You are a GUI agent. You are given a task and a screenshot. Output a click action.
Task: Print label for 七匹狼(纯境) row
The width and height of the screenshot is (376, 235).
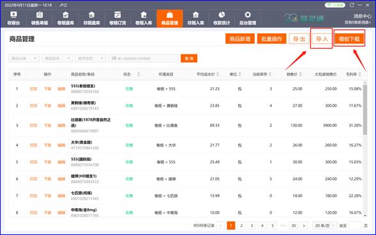(33, 196)
